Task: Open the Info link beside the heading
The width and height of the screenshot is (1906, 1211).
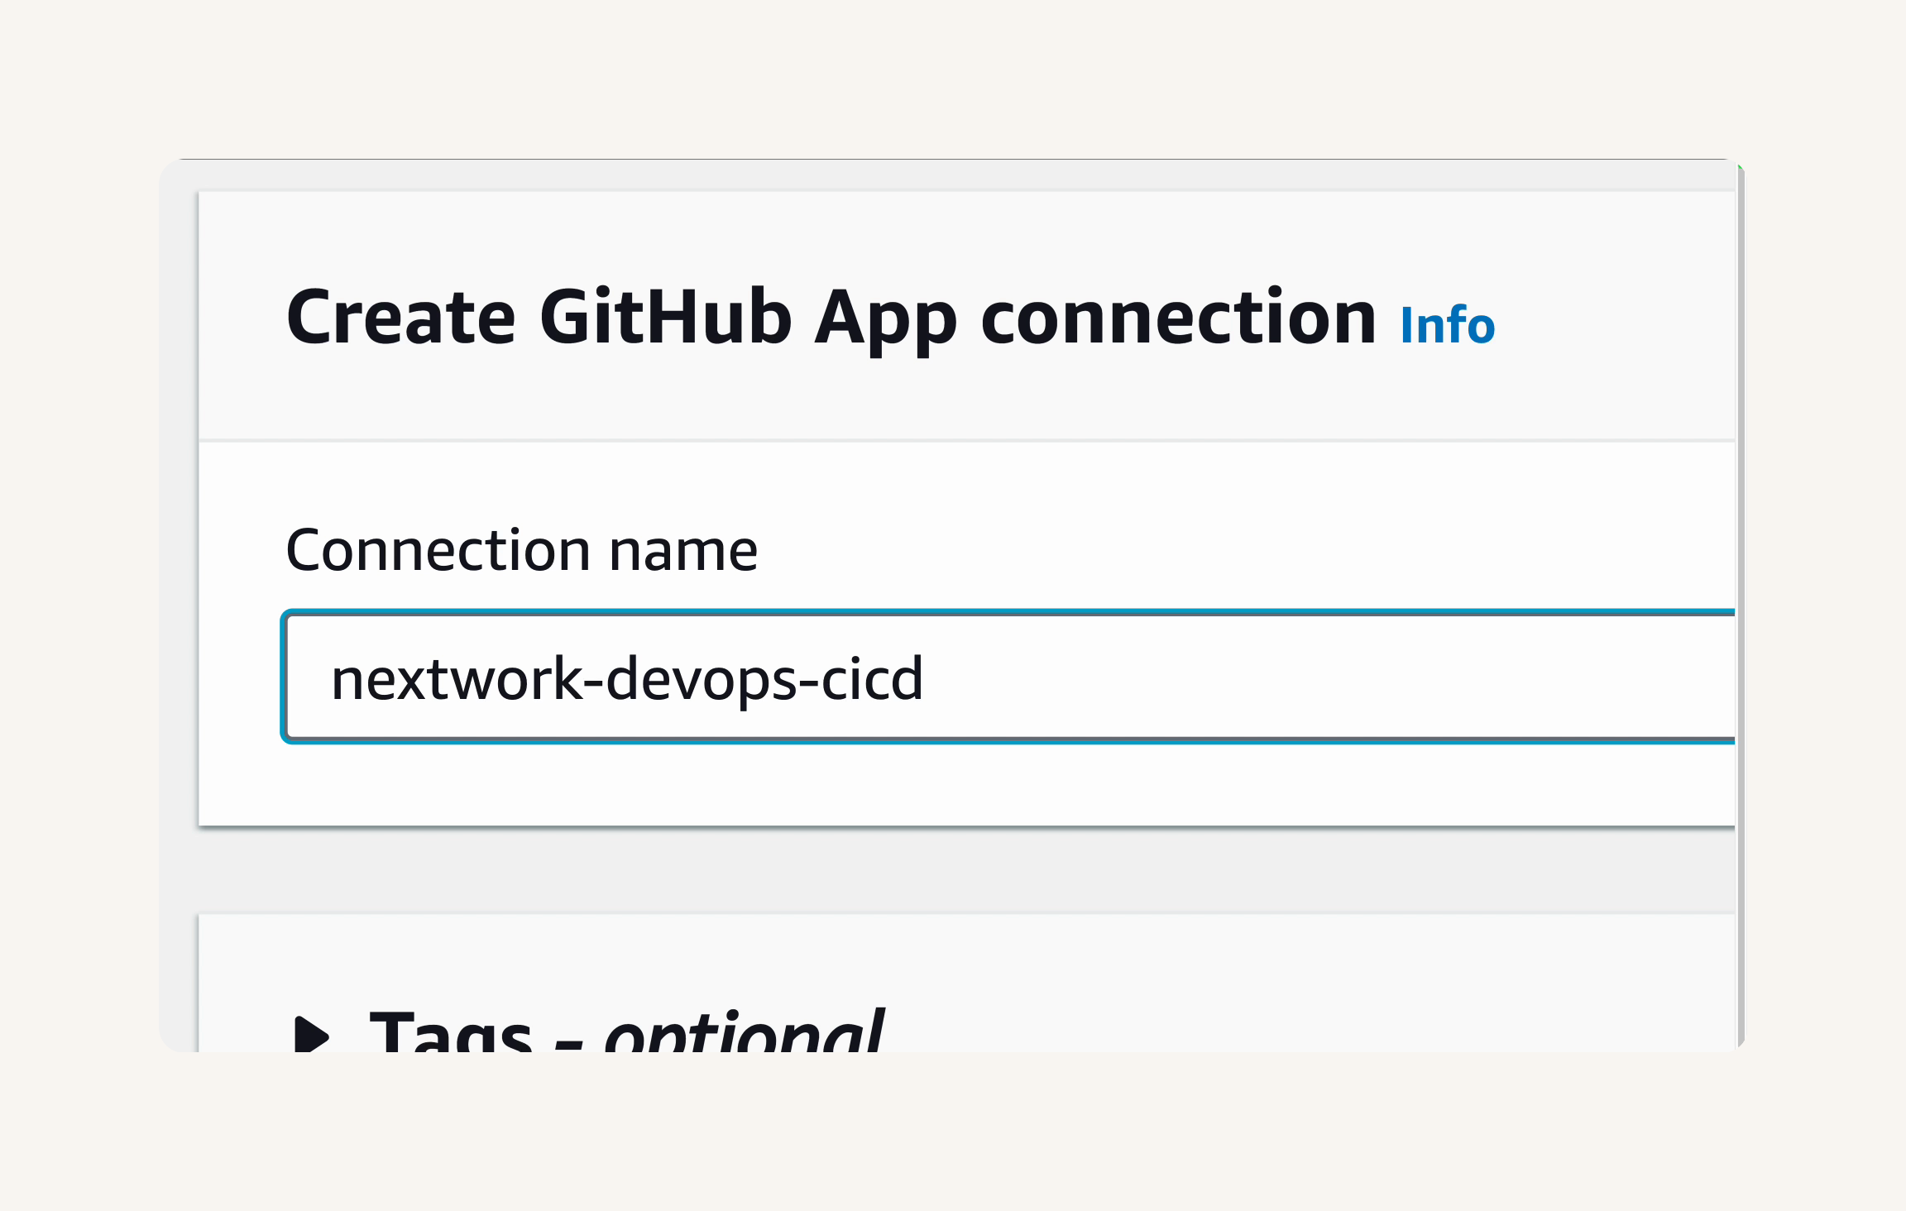Action: 1447,325
